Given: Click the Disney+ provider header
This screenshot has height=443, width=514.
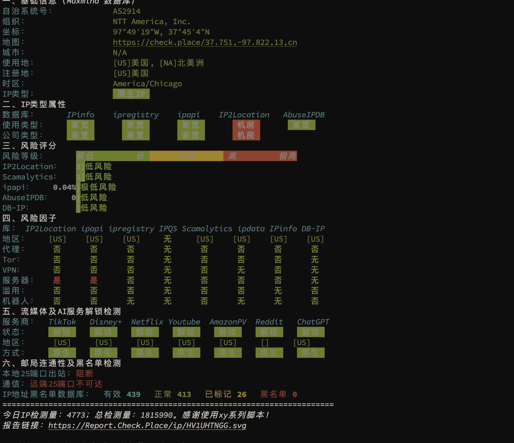Looking at the screenshot, I should pos(106,322).
